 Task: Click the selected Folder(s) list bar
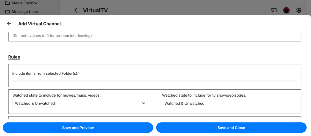pyautogui.click(x=154, y=81)
